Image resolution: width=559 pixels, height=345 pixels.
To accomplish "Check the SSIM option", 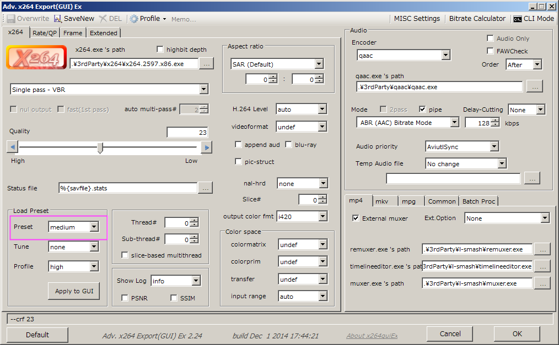I will pyautogui.click(x=174, y=298).
